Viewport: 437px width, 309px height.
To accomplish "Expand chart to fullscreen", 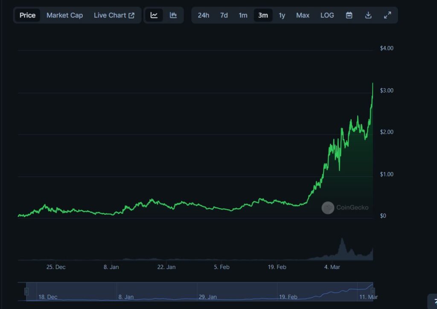I will tap(387, 15).
